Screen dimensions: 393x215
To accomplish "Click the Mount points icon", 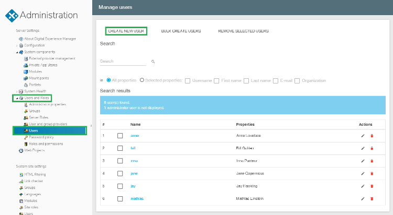I will [x=26, y=78].
